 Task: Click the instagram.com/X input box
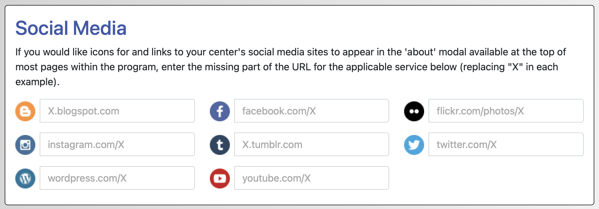117,145
